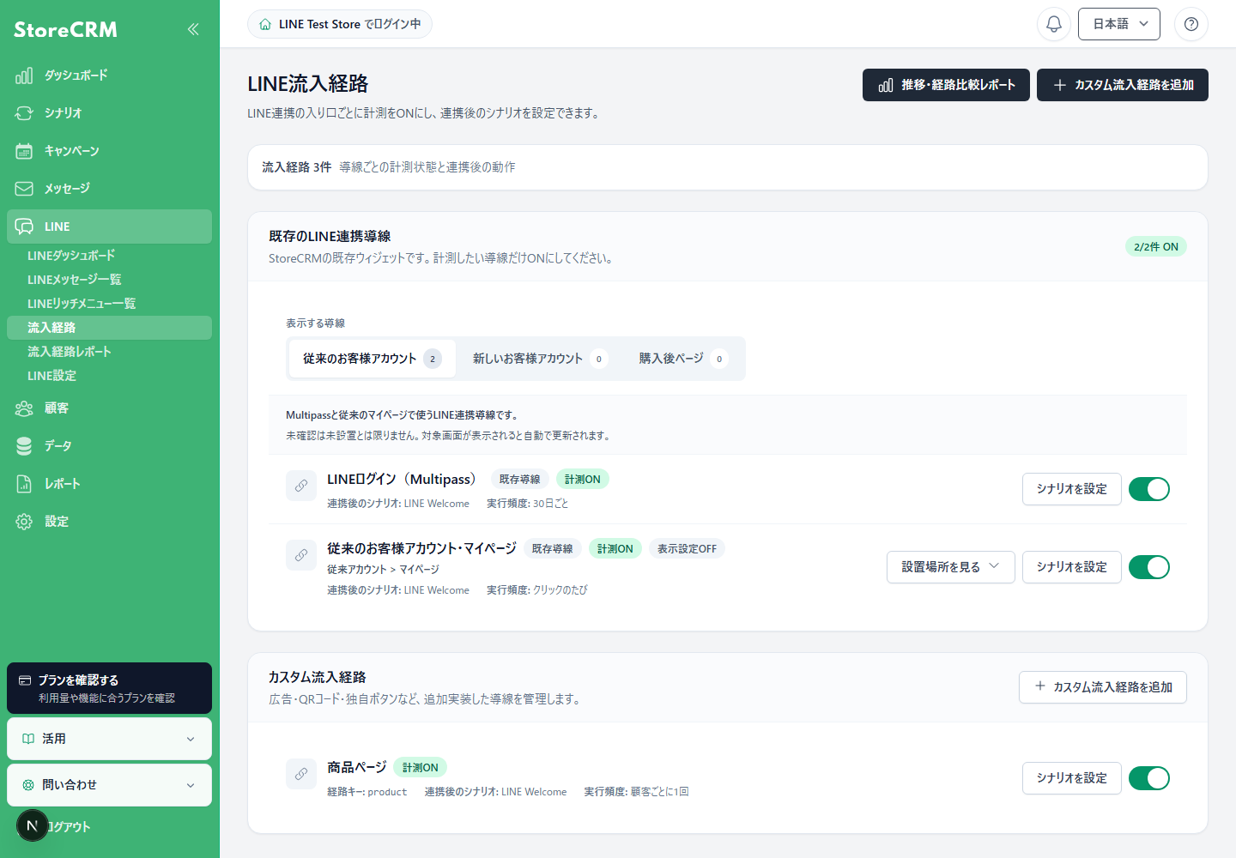Open the notification bell
The height and width of the screenshot is (858, 1236).
[x=1054, y=24]
